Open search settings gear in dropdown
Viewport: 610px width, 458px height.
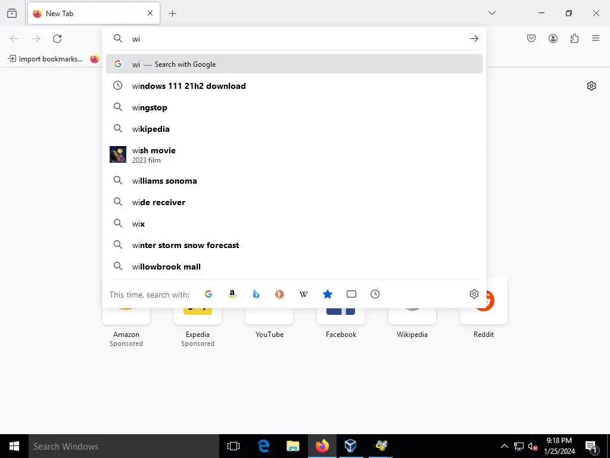[x=474, y=294]
